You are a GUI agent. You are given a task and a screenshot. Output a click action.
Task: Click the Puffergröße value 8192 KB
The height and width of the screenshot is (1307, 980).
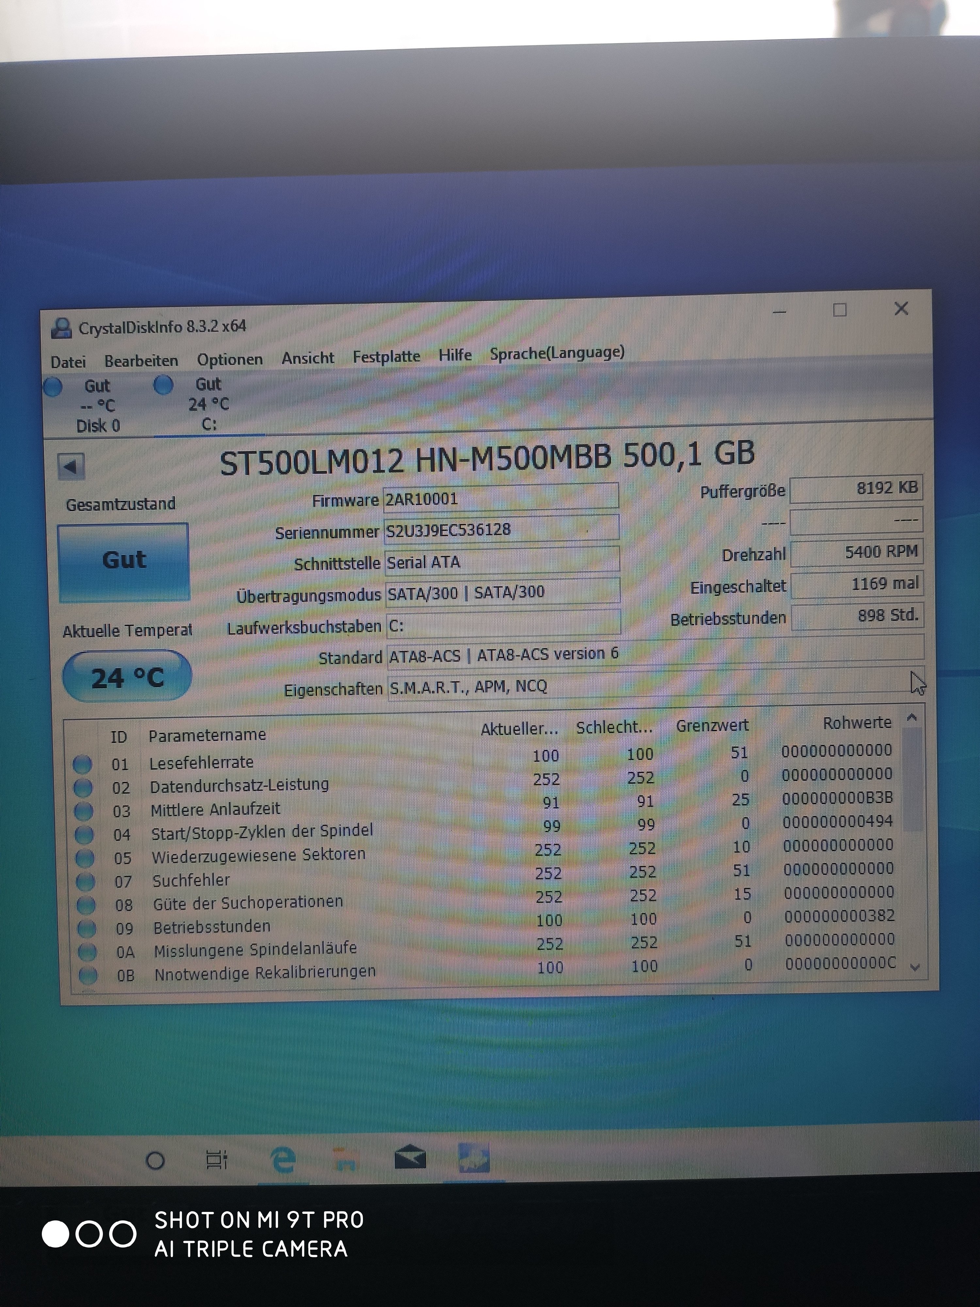[856, 488]
